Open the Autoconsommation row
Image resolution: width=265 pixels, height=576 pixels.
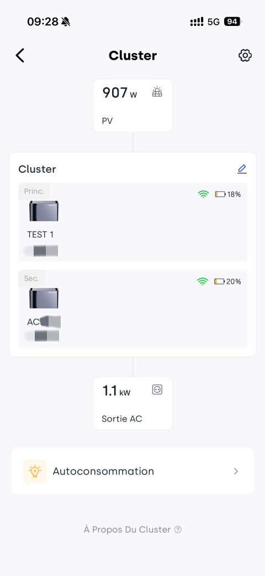point(132,471)
